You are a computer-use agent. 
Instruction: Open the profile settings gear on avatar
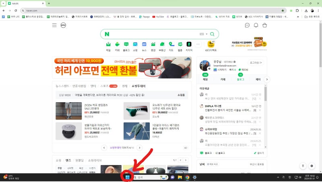tap(209, 68)
